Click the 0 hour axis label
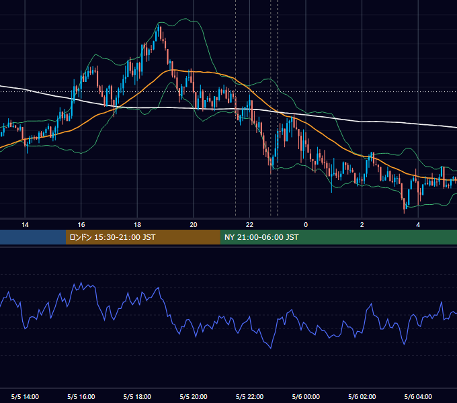Viewport: 457px width, 403px height. click(x=306, y=225)
